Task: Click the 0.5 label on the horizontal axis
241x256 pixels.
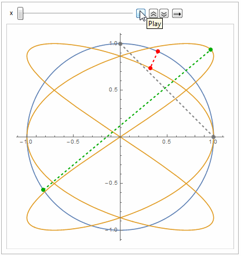Action: tap(166, 142)
